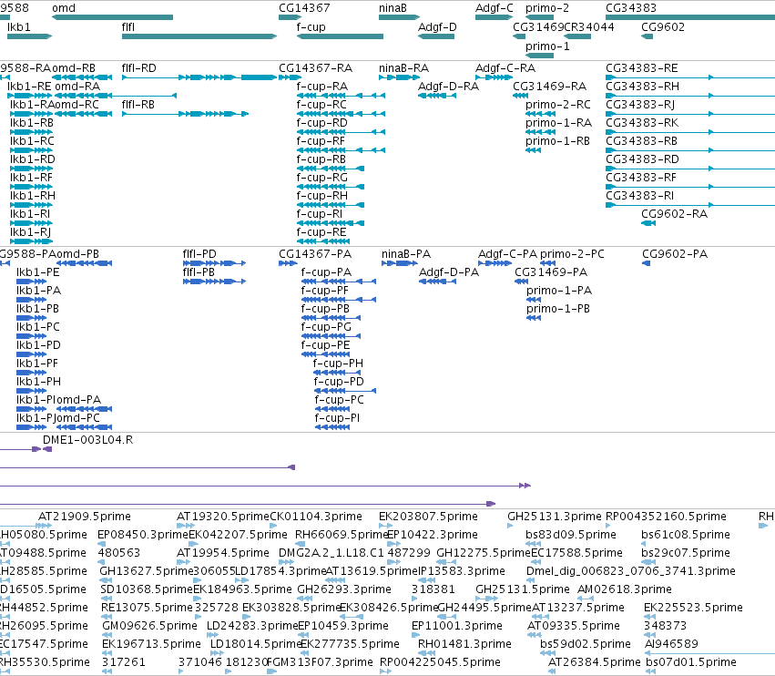Click EST AT21909.5prime label
Screen dimensions: 775x676
point(85,517)
